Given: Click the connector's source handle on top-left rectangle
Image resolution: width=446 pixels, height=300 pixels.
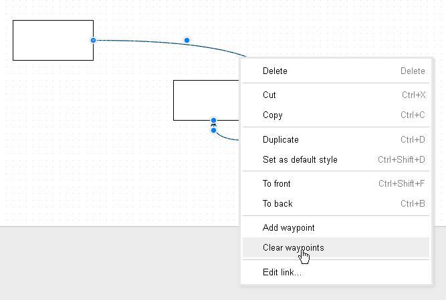Looking at the screenshot, I should pos(93,40).
